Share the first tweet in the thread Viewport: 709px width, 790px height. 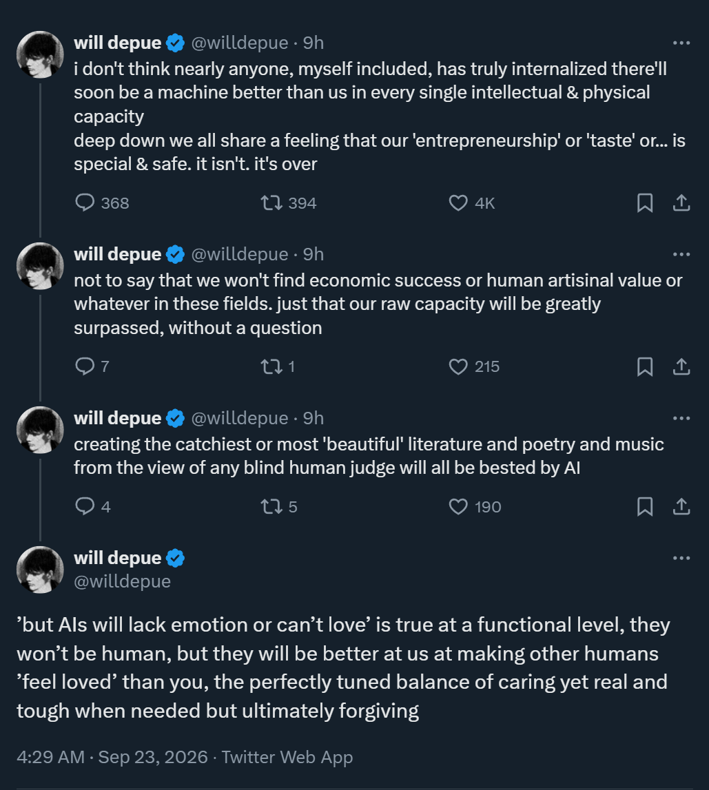pos(681,202)
